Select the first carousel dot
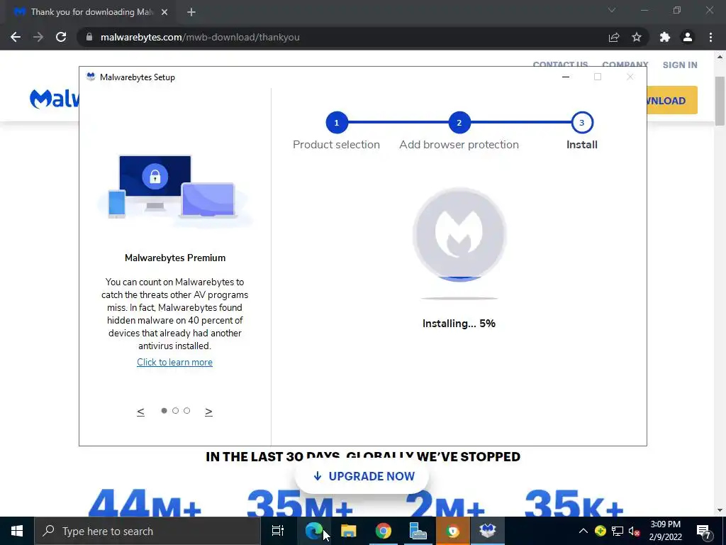This screenshot has height=545, width=726. click(x=164, y=411)
